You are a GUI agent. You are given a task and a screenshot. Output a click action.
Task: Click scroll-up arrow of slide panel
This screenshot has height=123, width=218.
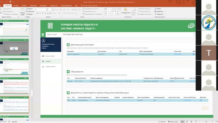(32, 19)
